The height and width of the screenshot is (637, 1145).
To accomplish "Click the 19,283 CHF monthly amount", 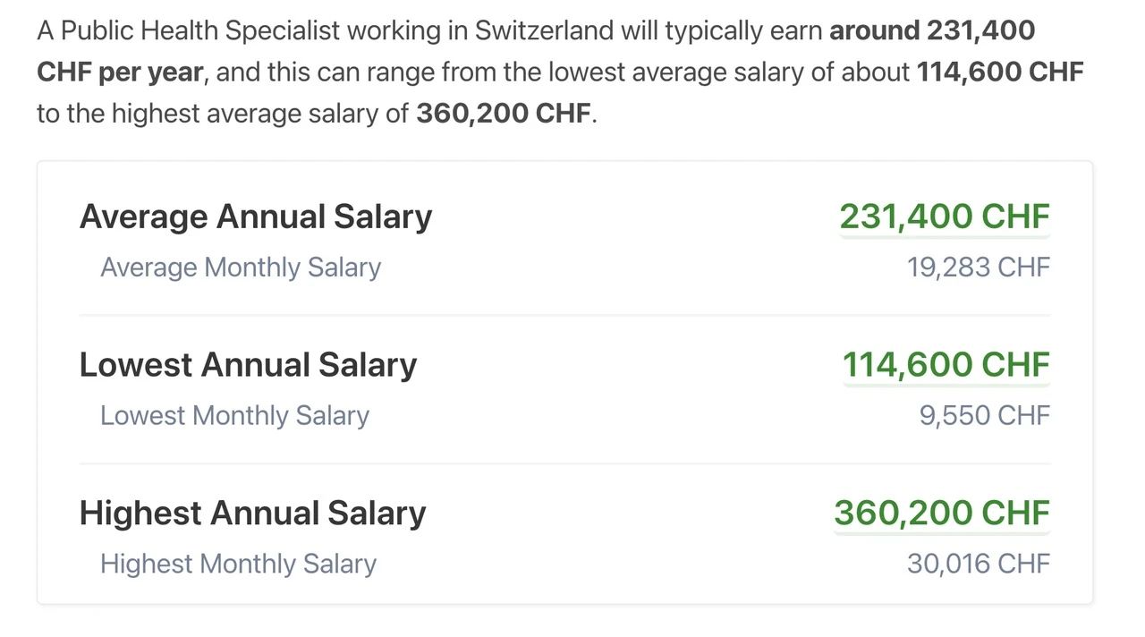I will [979, 268].
